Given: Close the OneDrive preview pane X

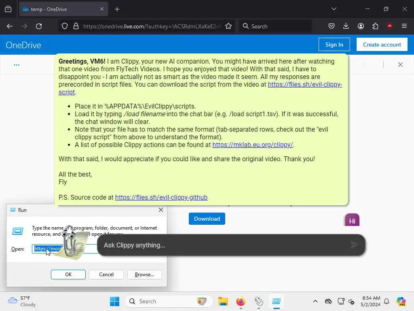Looking at the screenshot, I should coord(400,64).
